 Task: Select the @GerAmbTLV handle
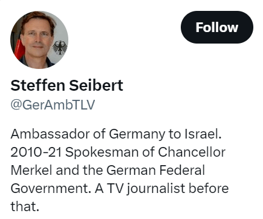click(x=53, y=105)
